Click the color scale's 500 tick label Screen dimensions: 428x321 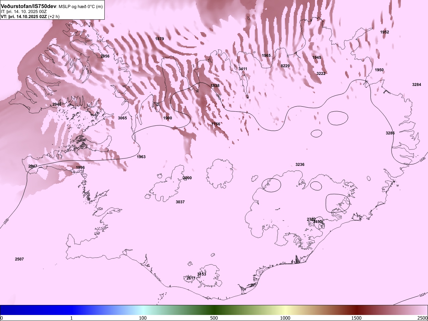(214, 318)
